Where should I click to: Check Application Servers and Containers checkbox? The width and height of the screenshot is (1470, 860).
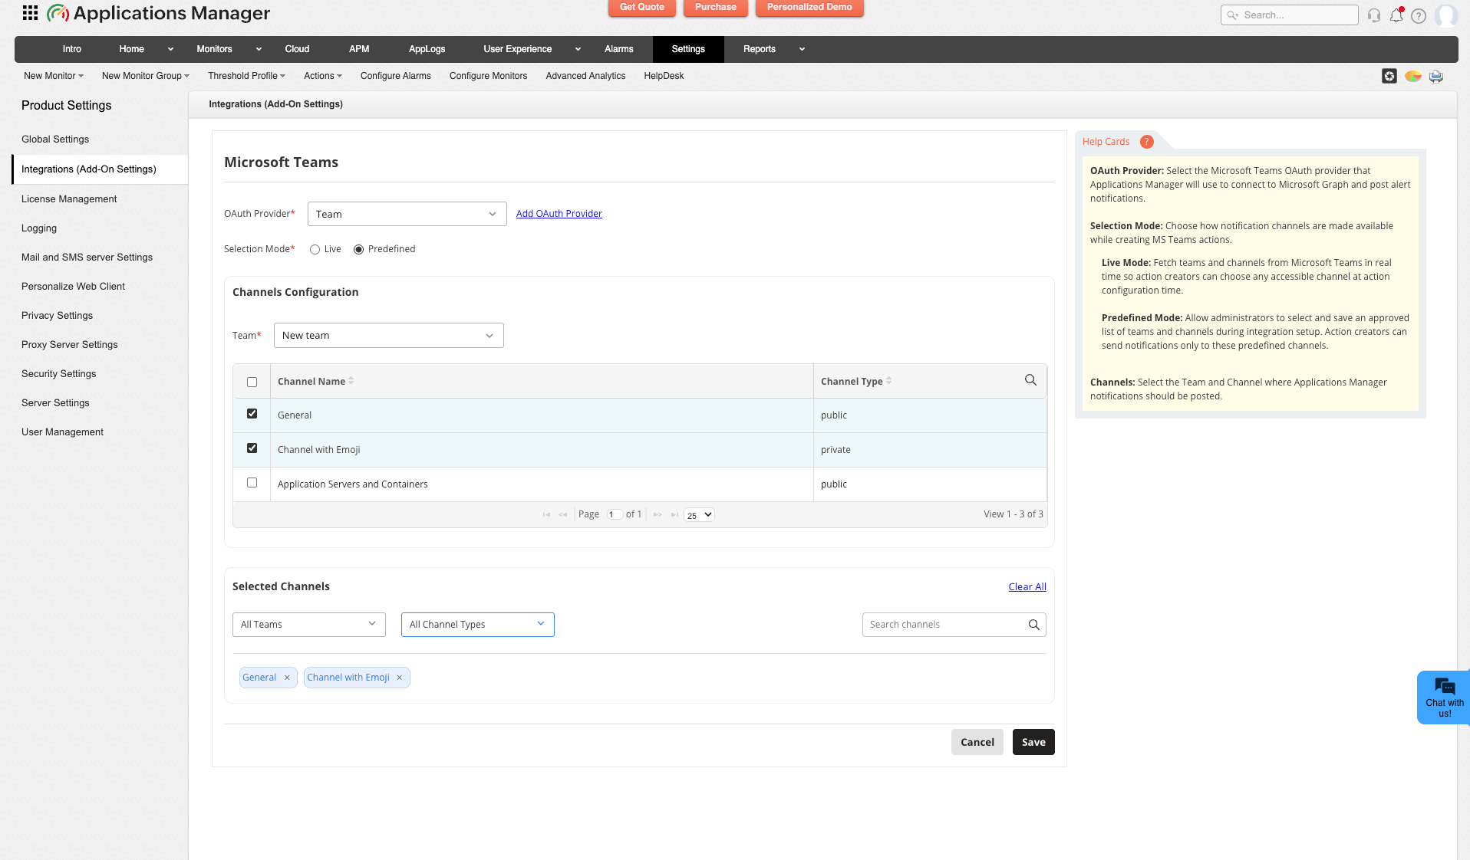252,483
